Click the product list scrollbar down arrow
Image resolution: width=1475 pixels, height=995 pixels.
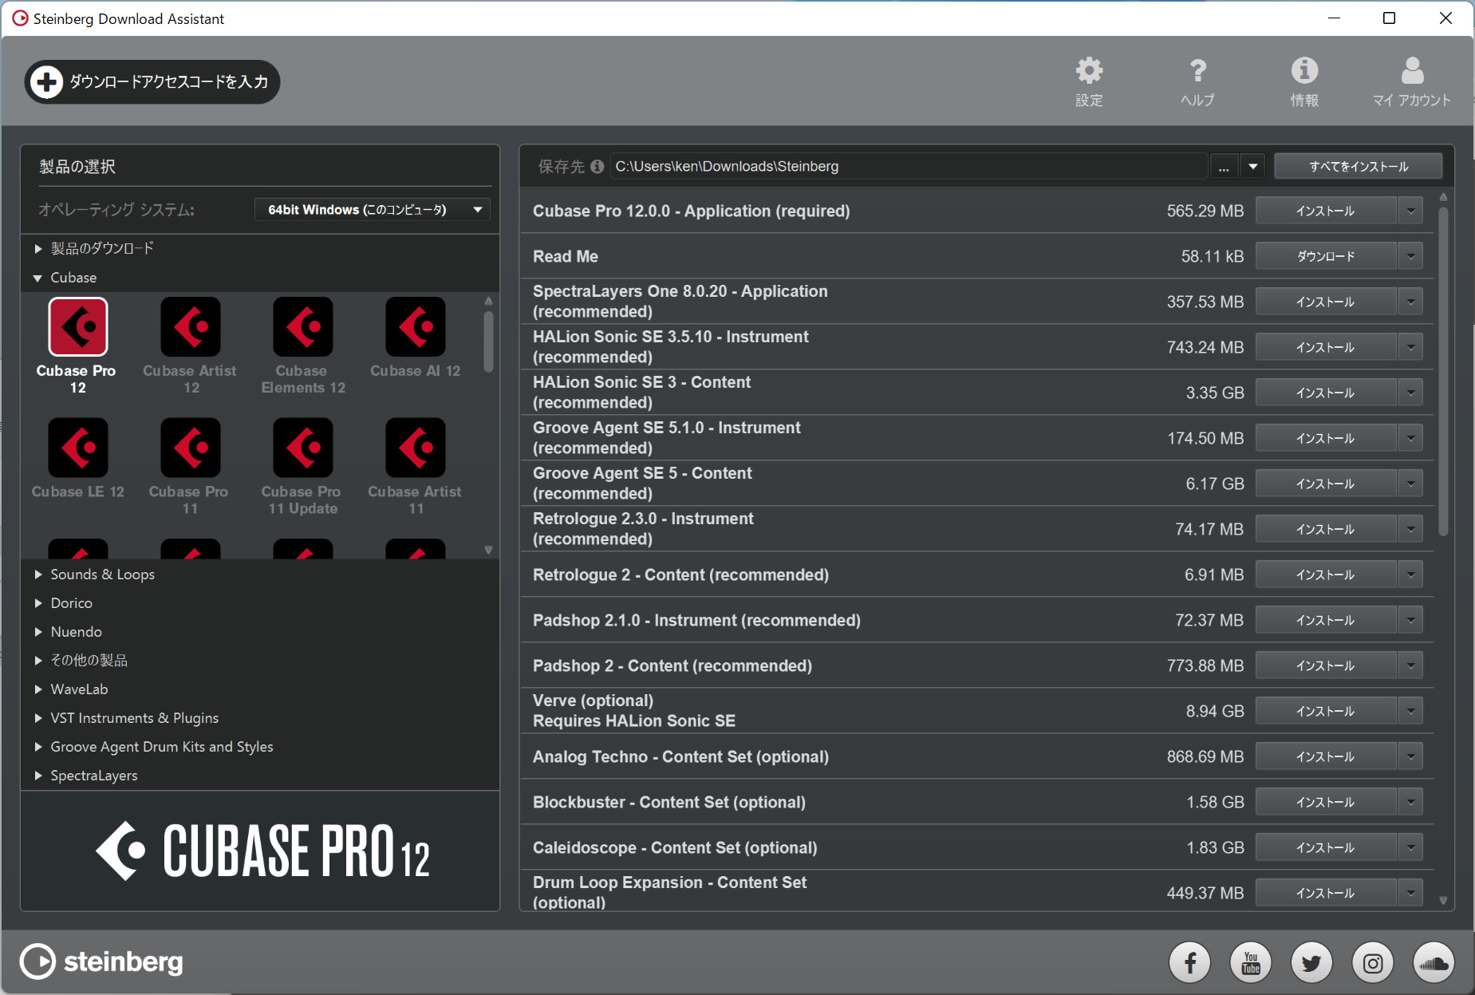tap(487, 550)
